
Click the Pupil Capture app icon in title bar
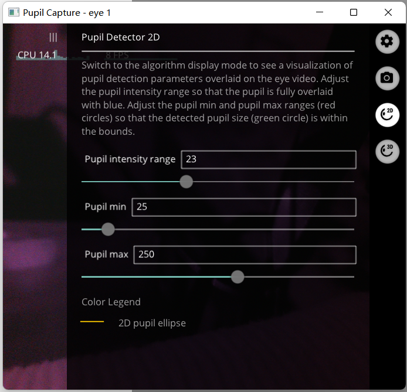pyautogui.click(x=13, y=12)
